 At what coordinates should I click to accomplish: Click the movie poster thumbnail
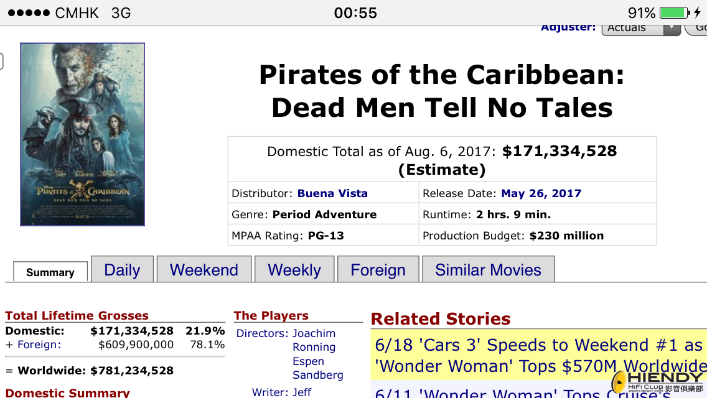(x=83, y=134)
